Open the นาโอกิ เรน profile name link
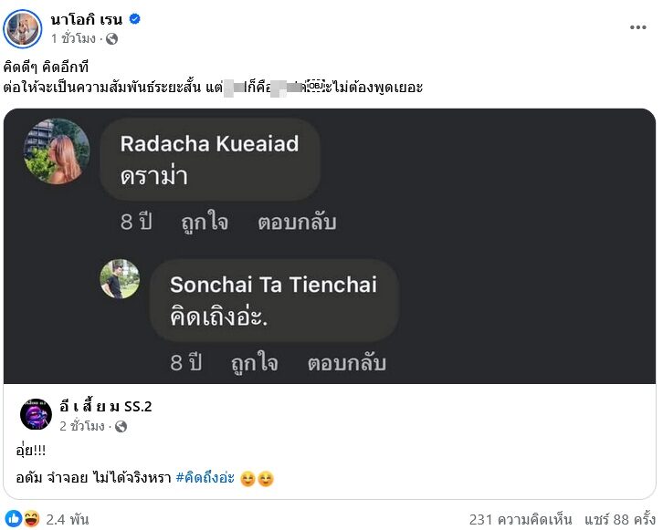This screenshot has width=663, height=530. coord(88,19)
